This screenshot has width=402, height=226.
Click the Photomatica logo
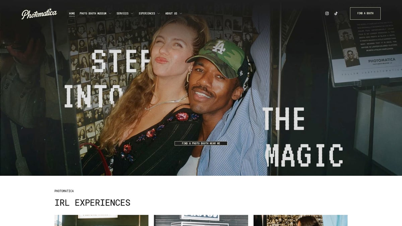pos(39,13)
